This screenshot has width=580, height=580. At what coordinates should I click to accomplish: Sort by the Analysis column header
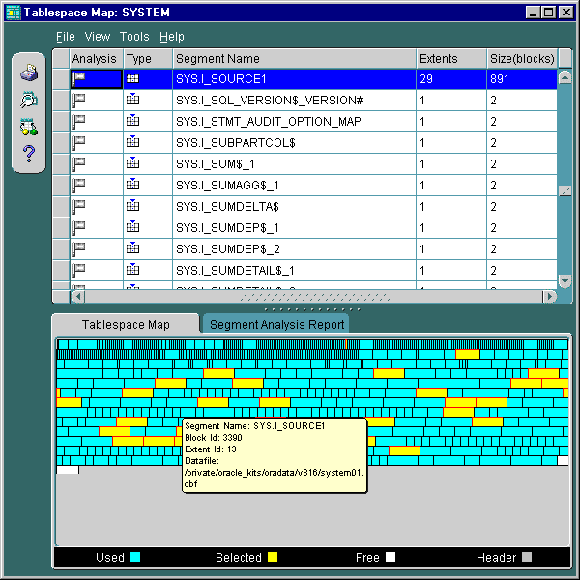[x=97, y=59]
